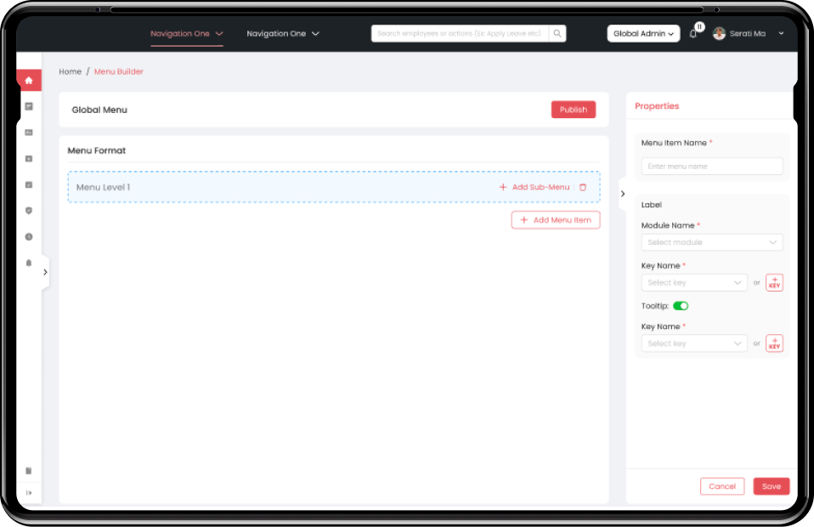Image resolution: width=814 pixels, height=527 pixels.
Task: Click the key icon beside Key Name selector
Action: (774, 282)
